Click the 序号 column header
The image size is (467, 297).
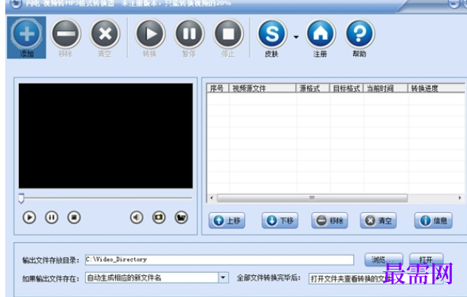[218, 88]
